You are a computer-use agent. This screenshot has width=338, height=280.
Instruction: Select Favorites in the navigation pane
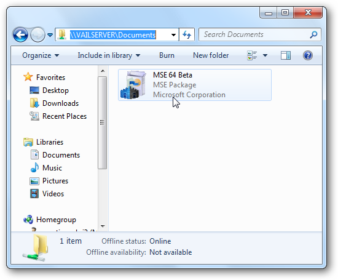pyautogui.click(x=50, y=78)
